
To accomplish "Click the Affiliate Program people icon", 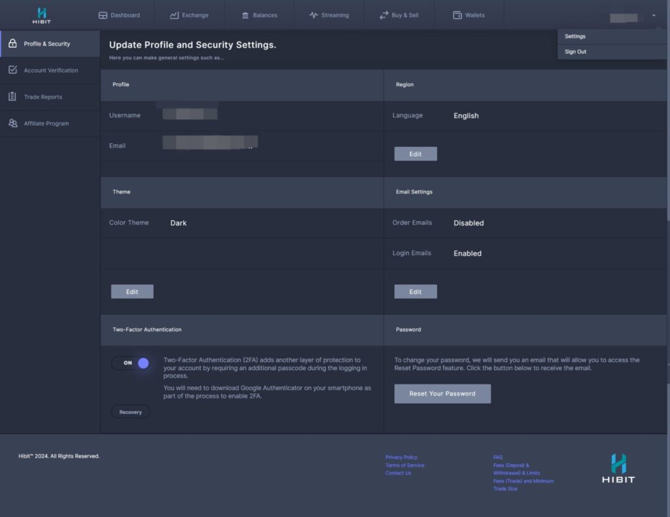I will [x=12, y=124].
